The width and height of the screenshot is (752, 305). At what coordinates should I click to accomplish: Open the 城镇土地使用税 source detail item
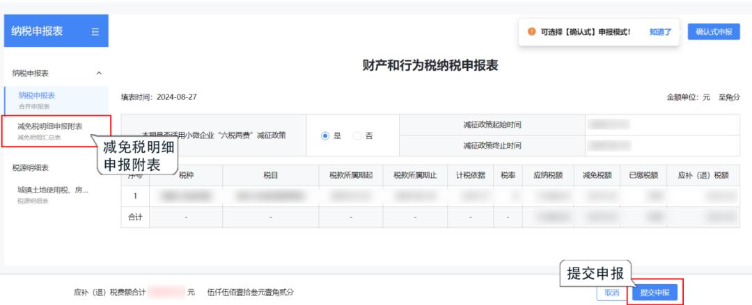(x=53, y=193)
